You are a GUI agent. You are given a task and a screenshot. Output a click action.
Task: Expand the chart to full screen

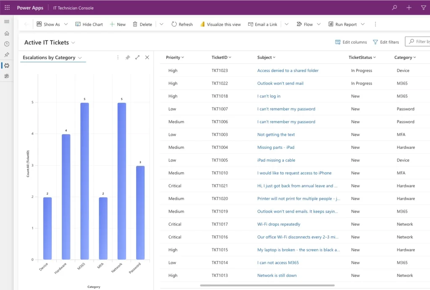137,57
